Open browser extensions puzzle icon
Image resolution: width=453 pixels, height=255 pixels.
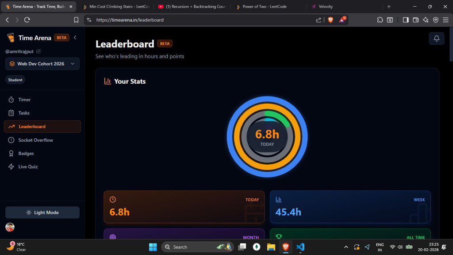380,19
